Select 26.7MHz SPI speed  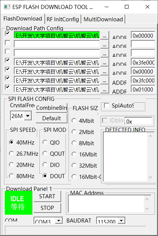23,153
